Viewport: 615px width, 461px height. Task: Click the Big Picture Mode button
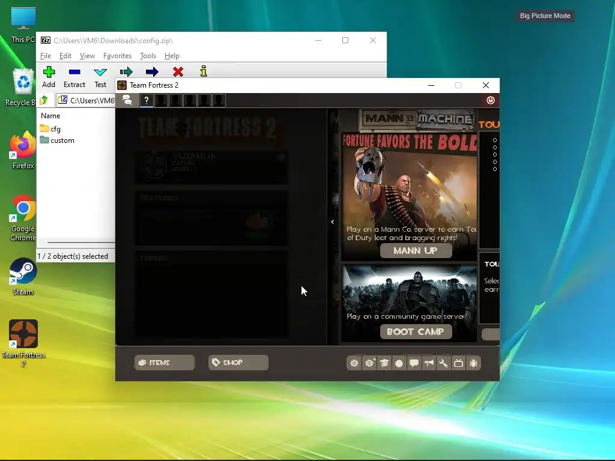(x=545, y=16)
